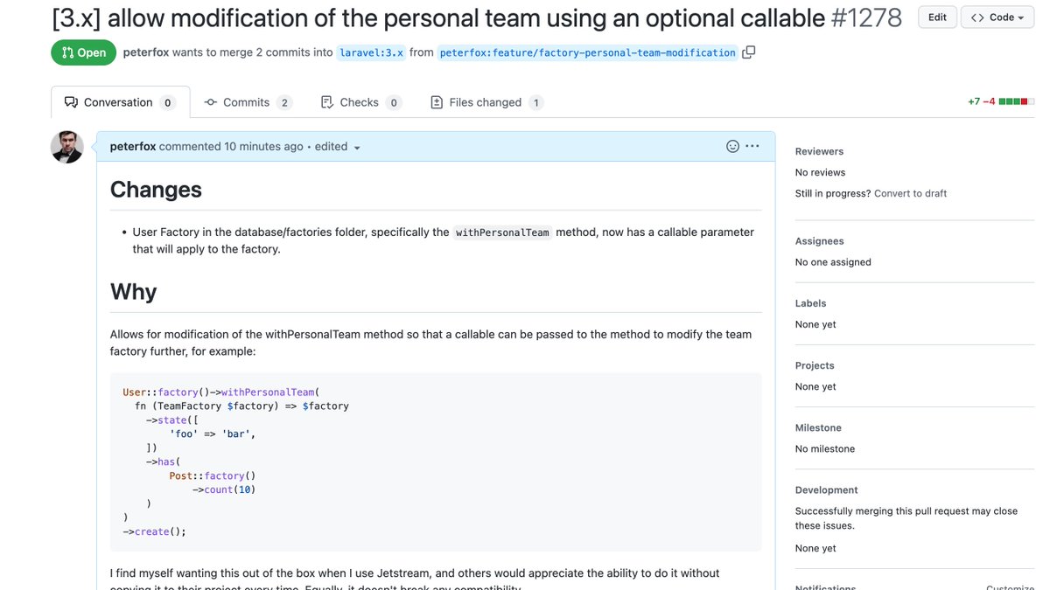Open the laravel:3.x branch label
Screen dimensions: 1050x590
(371, 52)
